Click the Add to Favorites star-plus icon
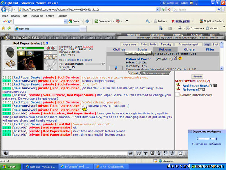Viewport: 226px width, 170px height. pyautogui.click(x=9, y=28)
